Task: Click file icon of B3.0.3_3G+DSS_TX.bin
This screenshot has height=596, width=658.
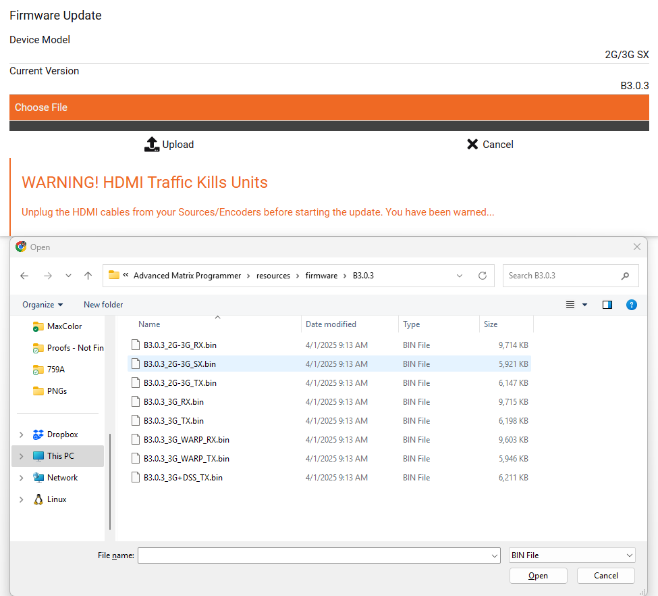Action: 136,478
